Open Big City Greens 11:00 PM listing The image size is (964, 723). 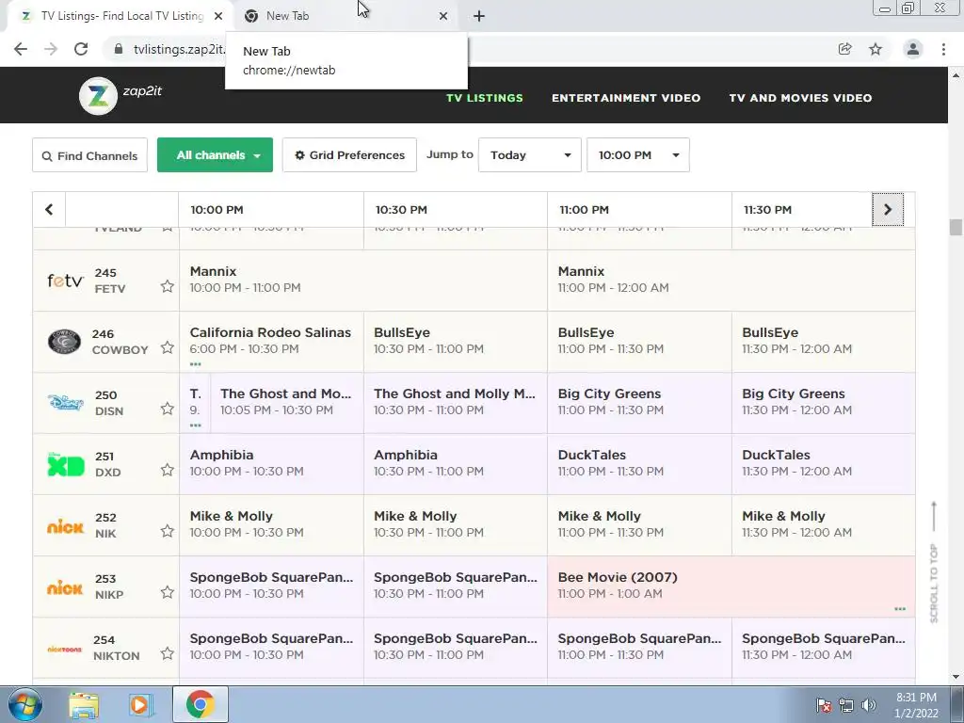(x=639, y=402)
